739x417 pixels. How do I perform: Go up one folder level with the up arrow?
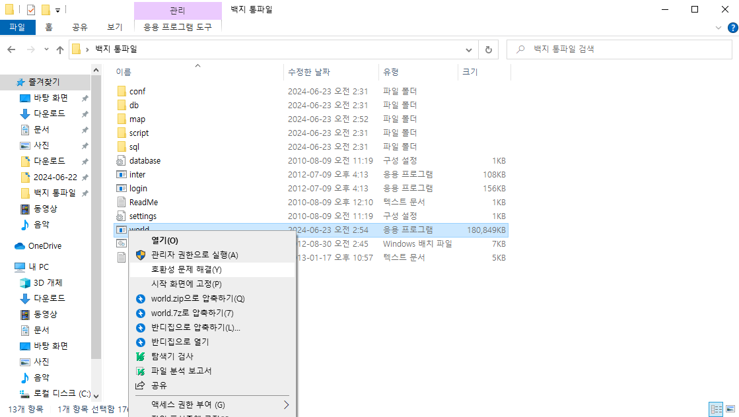tap(60, 49)
